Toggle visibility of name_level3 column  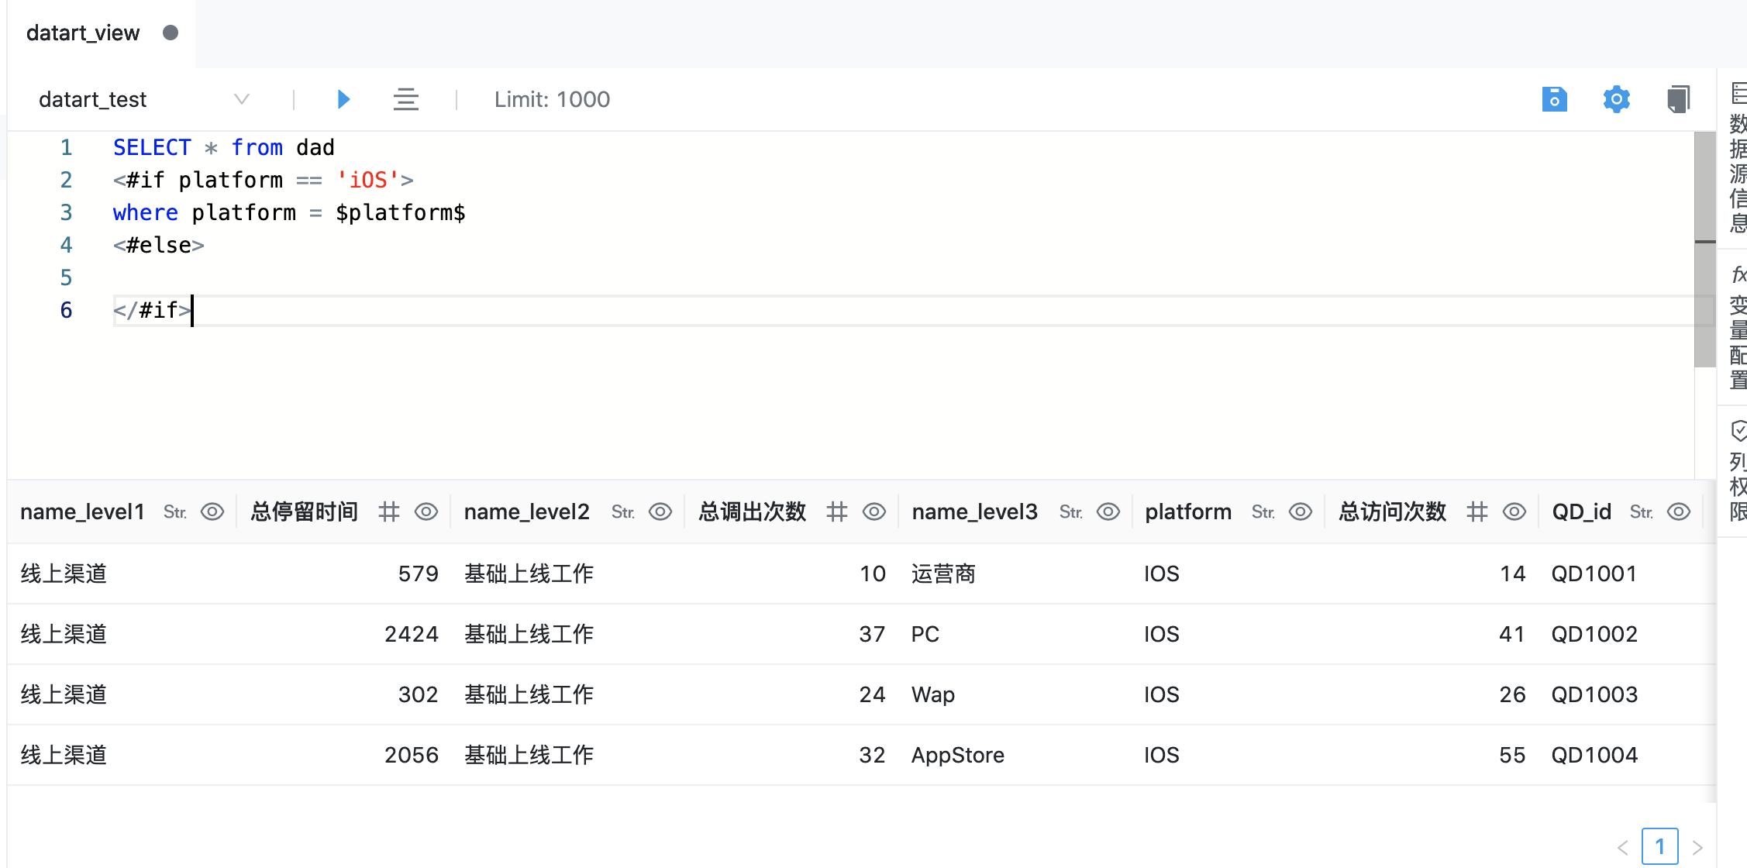pos(1108,511)
